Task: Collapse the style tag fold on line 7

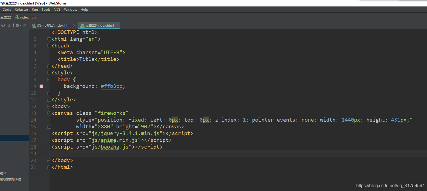Action: point(49,73)
